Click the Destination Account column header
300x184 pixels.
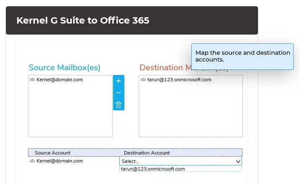(147, 153)
